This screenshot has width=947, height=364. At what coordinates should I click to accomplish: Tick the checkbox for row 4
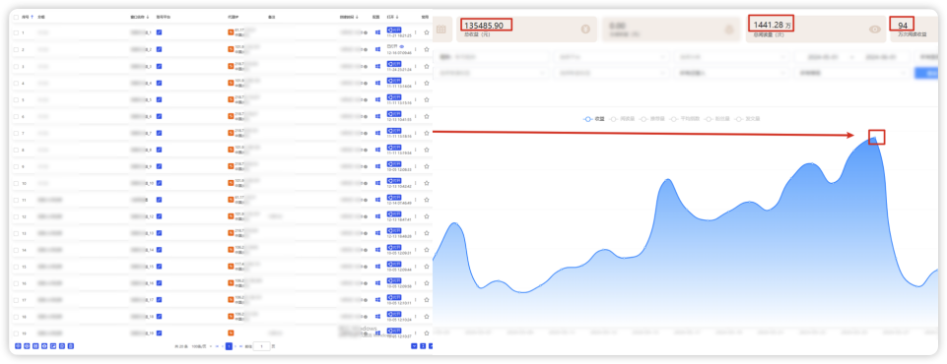click(x=16, y=83)
